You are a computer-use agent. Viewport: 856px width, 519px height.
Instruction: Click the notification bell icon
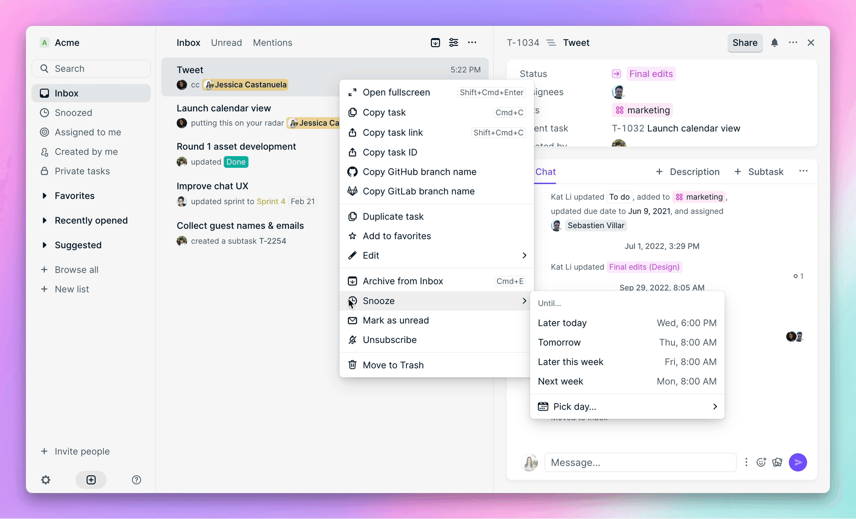pyautogui.click(x=774, y=42)
